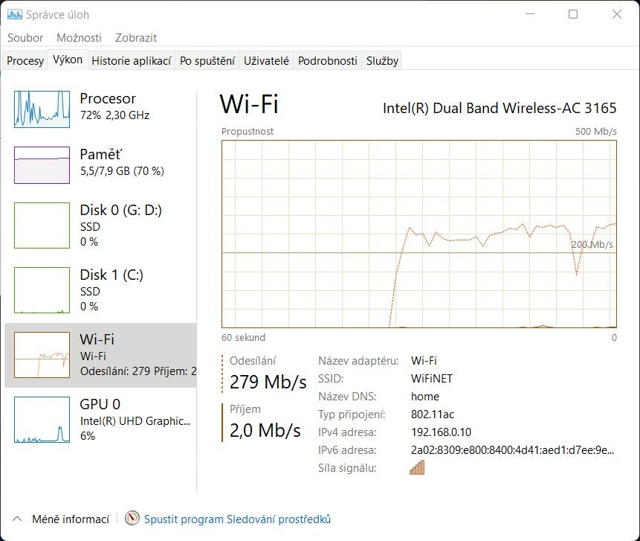640x541 pixels.
Task: Switch to the Historie aplikací tab
Action: tap(131, 60)
